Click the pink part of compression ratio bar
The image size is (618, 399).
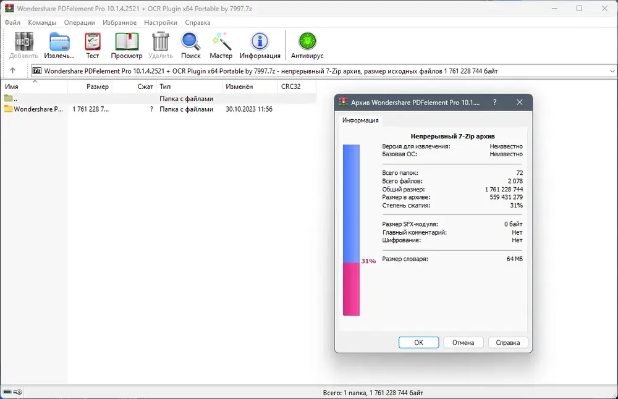[351, 289]
